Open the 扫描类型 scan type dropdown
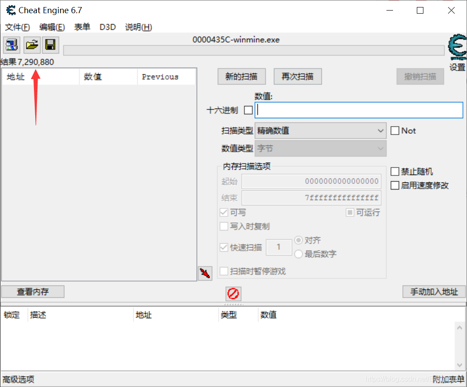This screenshot has height=387, width=467. [x=320, y=131]
